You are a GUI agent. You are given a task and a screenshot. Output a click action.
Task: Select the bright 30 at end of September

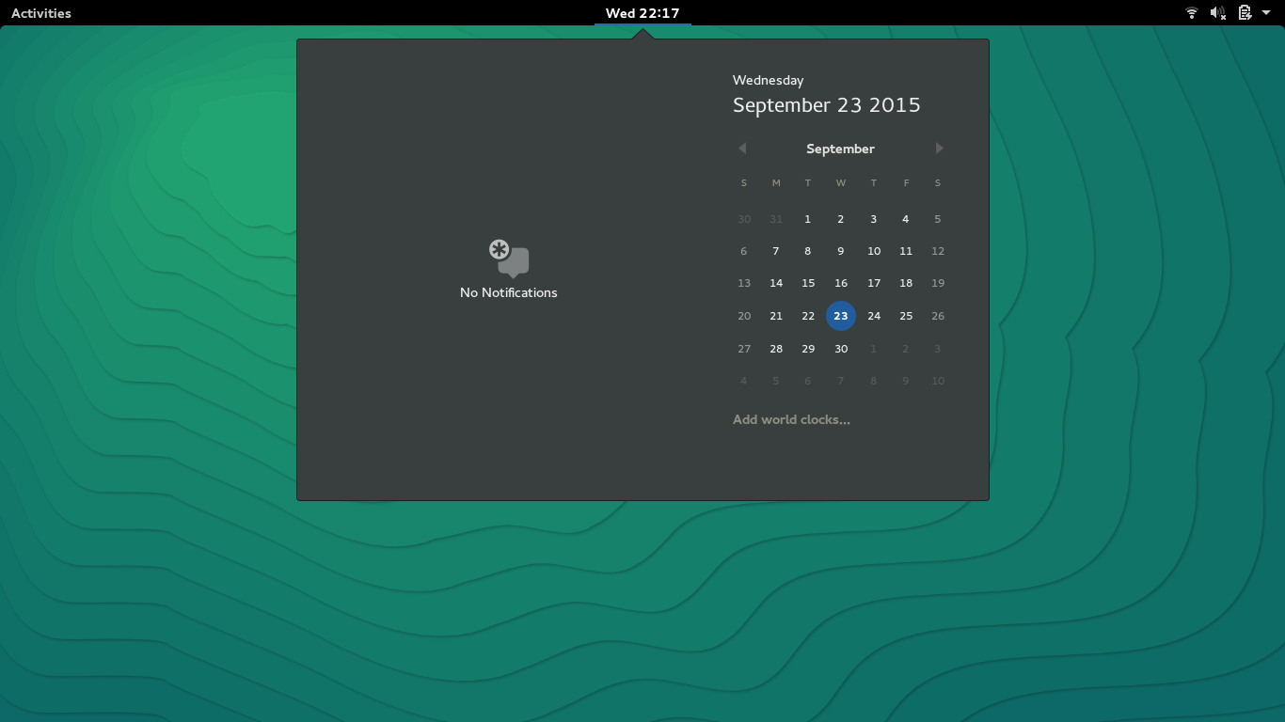tap(841, 349)
